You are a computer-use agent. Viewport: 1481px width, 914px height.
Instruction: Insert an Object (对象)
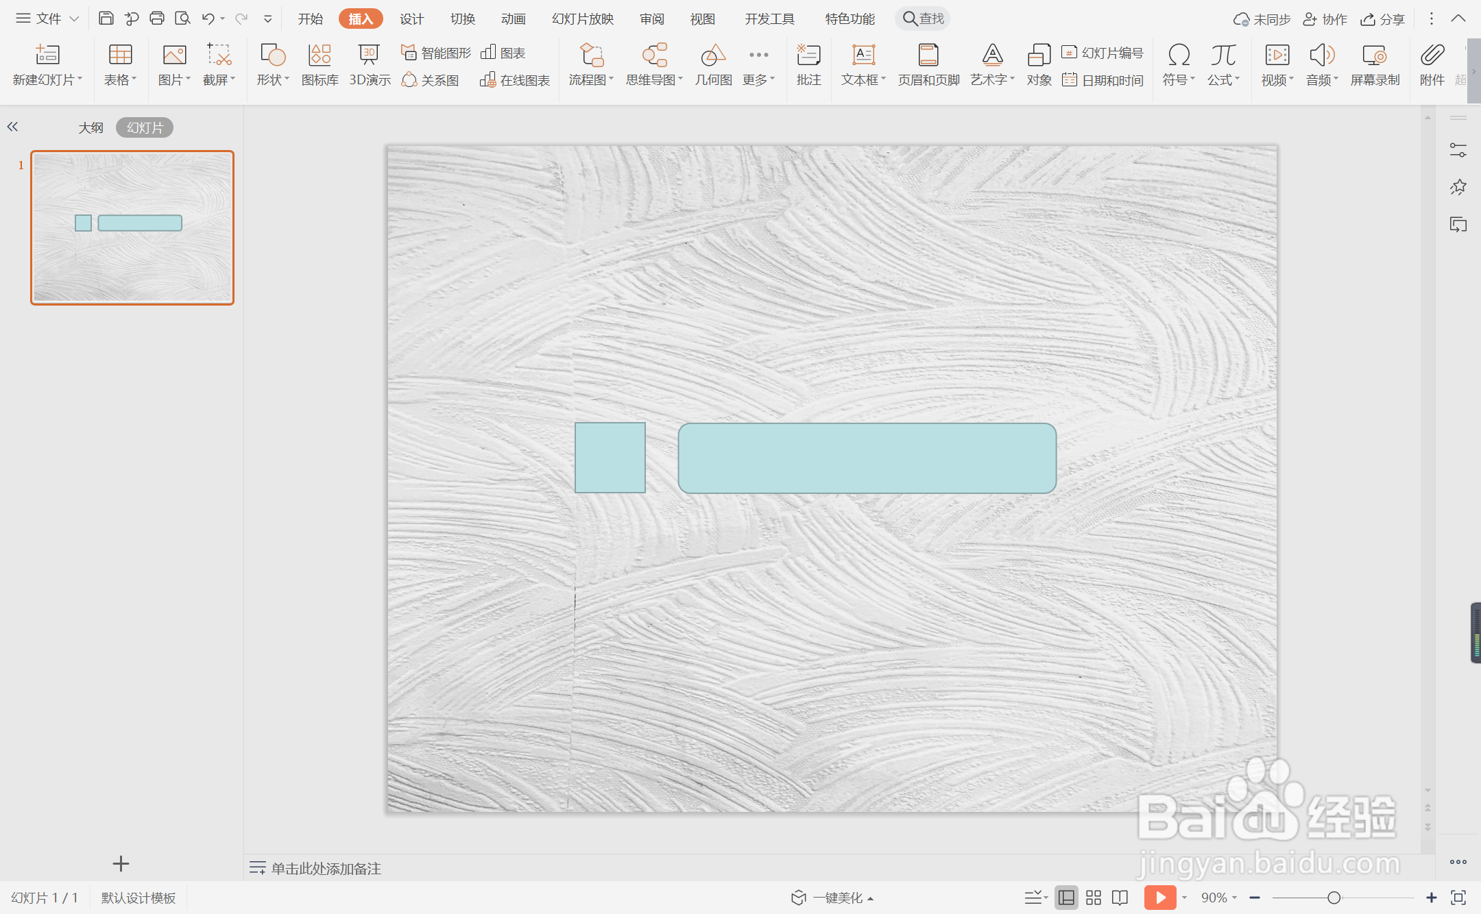1039,66
